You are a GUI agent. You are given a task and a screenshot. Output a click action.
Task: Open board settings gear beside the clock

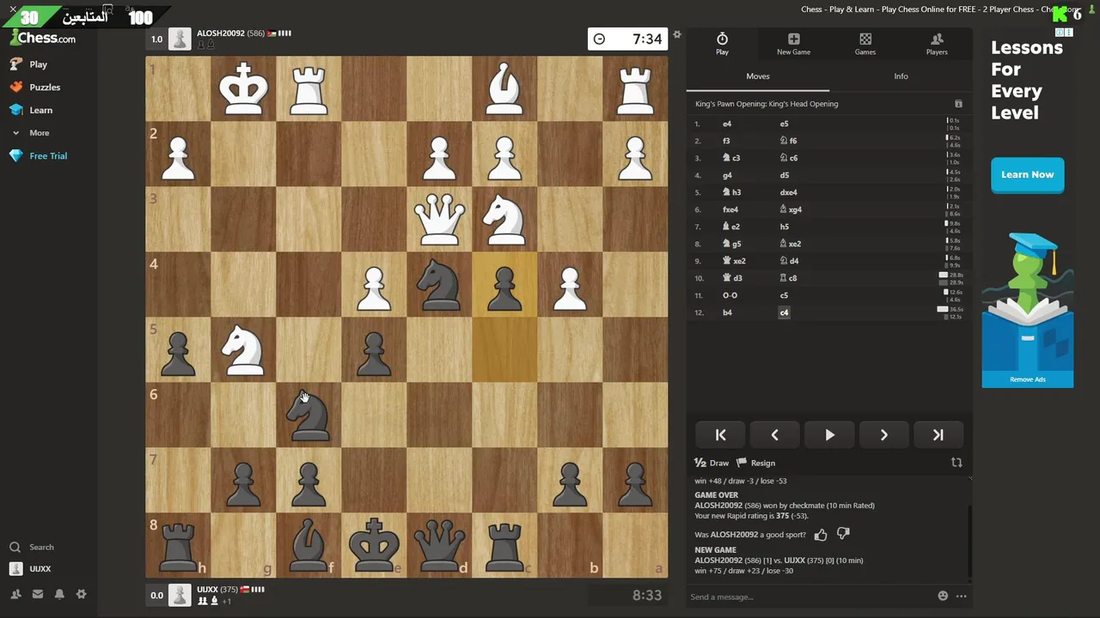(677, 35)
